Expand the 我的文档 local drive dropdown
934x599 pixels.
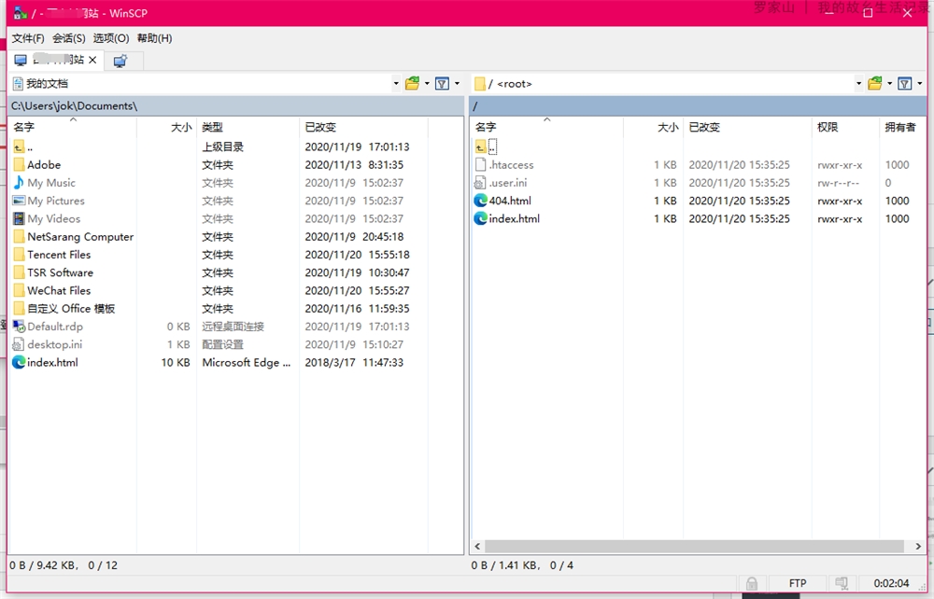pos(396,84)
